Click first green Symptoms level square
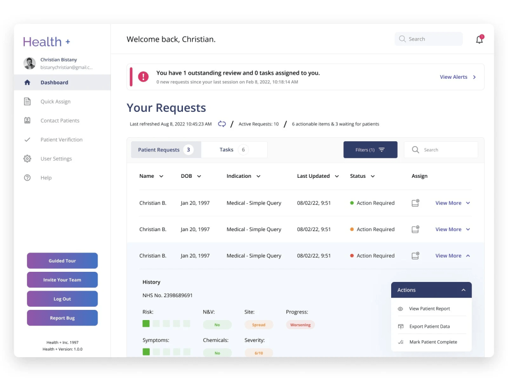This screenshot has width=508, height=381. [x=146, y=352]
